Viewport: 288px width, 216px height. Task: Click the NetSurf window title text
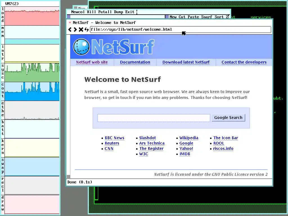(104, 22)
